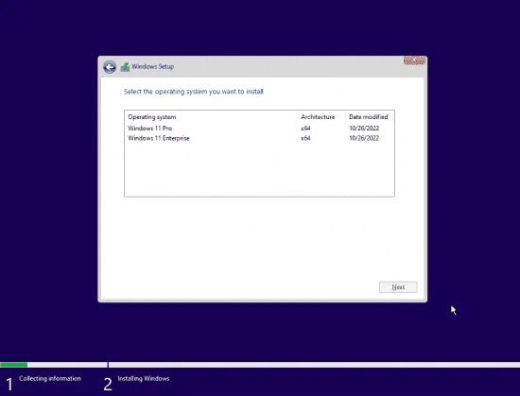Click the Date modified column header
The width and height of the screenshot is (520, 396).
click(x=370, y=117)
